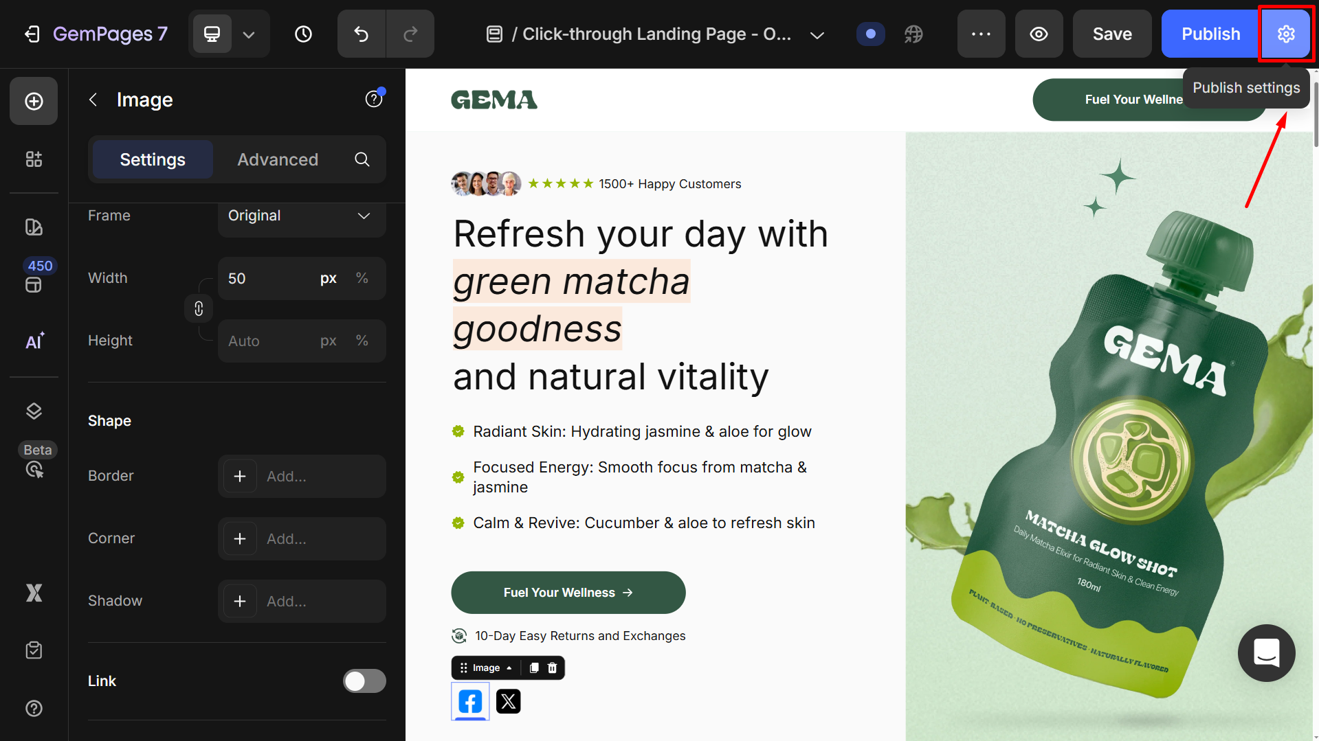Screen dimensions: 1319x741
Task: Click the Width value input field
Action: tap(268, 278)
